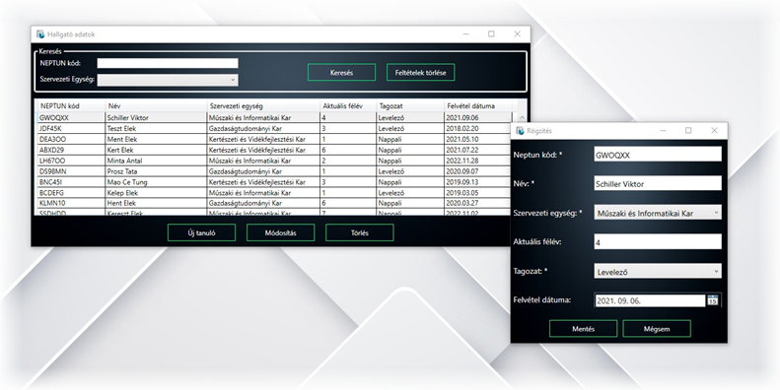
Task: Sort by the NEPTUN kód column header
Action: click(x=71, y=105)
